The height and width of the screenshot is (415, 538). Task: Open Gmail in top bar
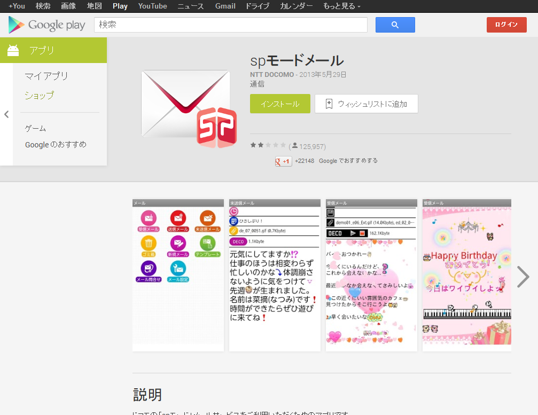(225, 6)
